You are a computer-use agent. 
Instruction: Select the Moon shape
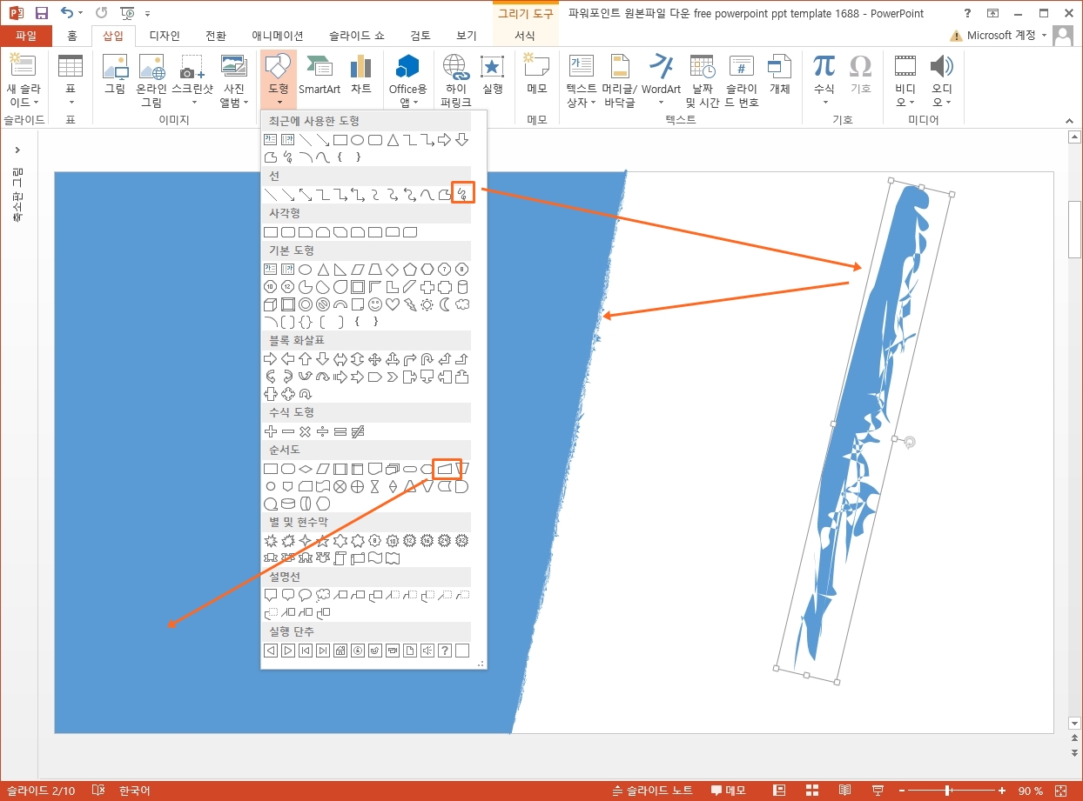pyautogui.click(x=445, y=304)
